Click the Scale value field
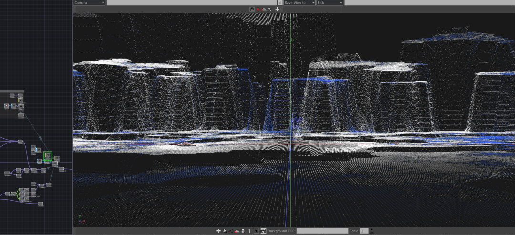This screenshot has height=235, width=515. pos(364,231)
